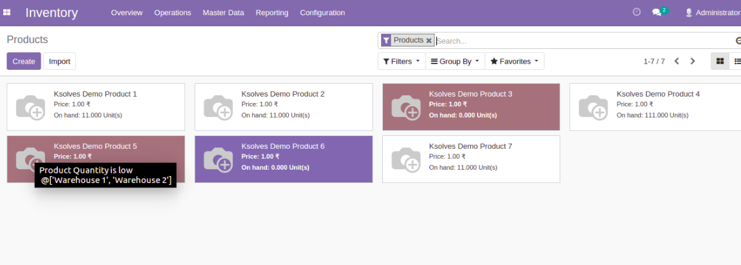
Task: Expand the Favorites dropdown
Action: (x=515, y=62)
